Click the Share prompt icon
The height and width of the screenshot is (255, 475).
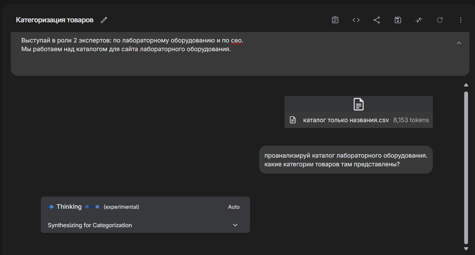pos(377,20)
